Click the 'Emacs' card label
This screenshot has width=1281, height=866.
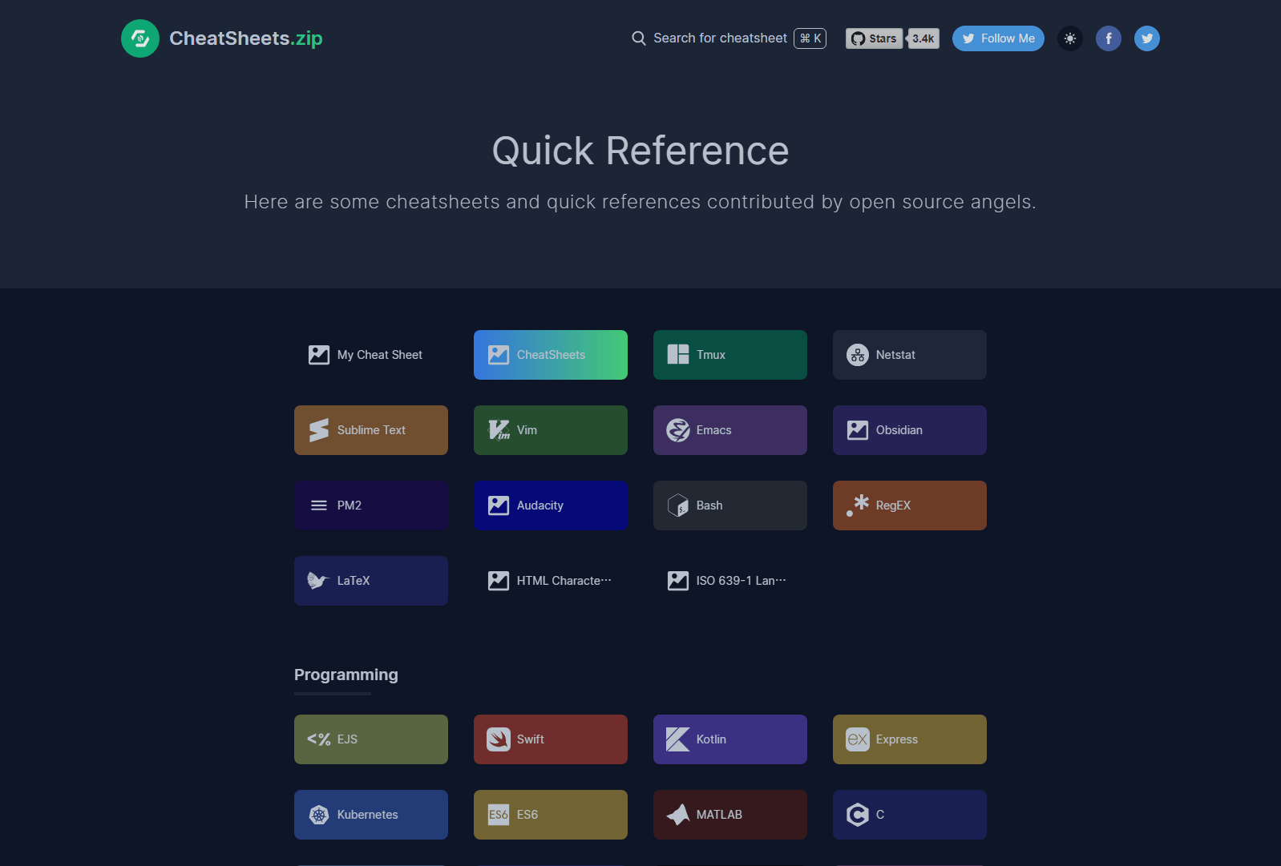pyautogui.click(x=714, y=430)
